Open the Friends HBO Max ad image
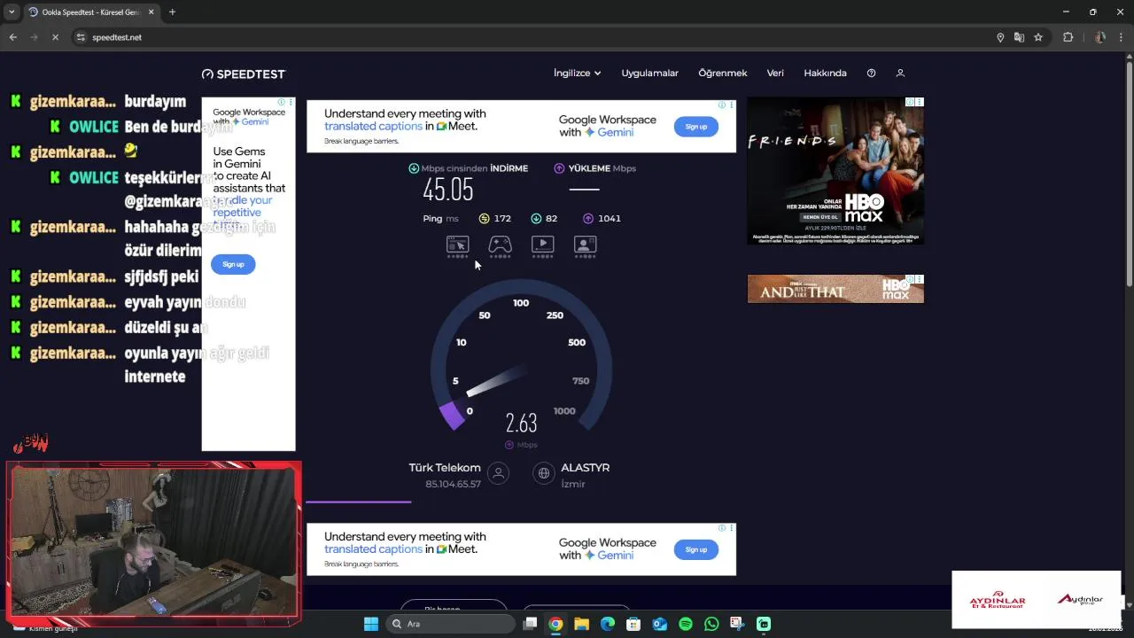The image size is (1134, 638). click(x=835, y=171)
